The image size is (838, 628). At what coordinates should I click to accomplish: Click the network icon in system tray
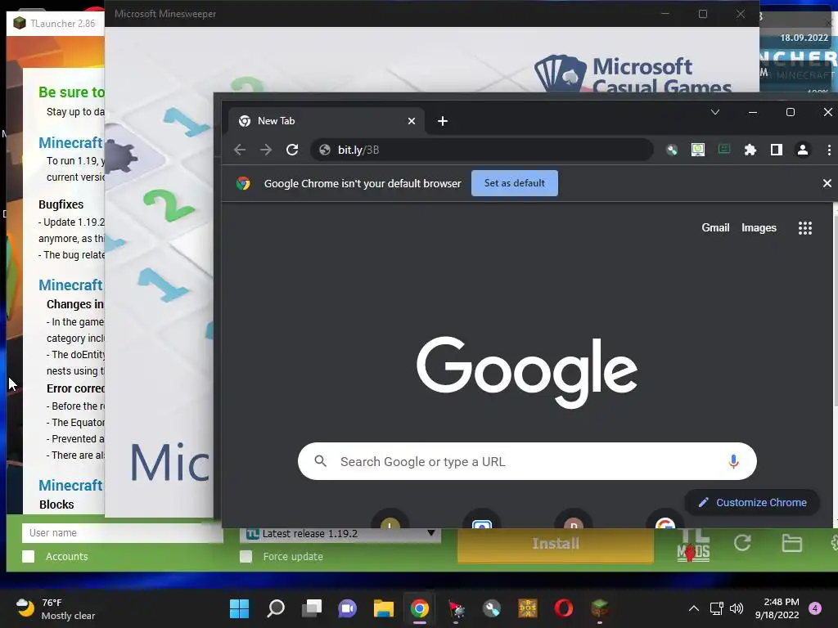[716, 608]
